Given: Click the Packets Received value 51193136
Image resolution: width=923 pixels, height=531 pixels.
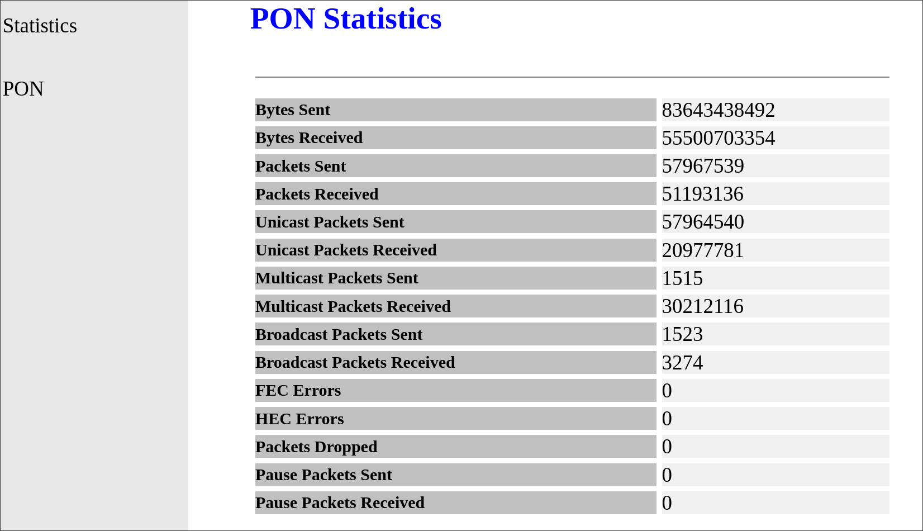Looking at the screenshot, I should [x=703, y=194].
